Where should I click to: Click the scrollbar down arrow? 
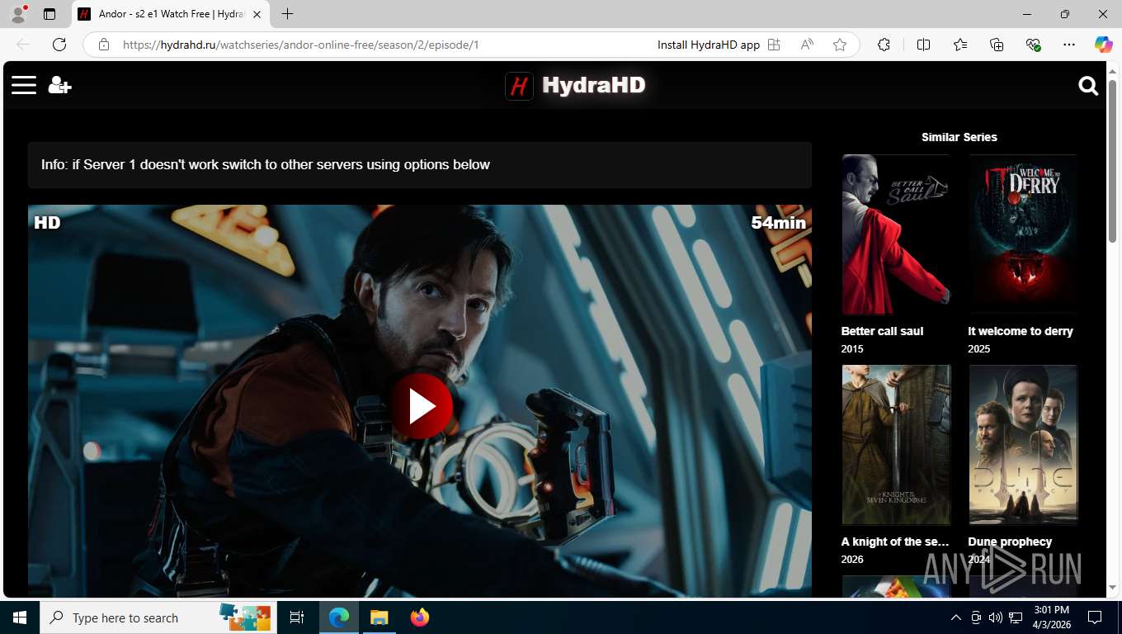click(x=1112, y=587)
